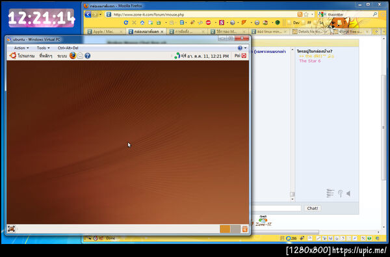Click the lines list icon in chat box
The image size is (390, 257).
tap(330, 193)
